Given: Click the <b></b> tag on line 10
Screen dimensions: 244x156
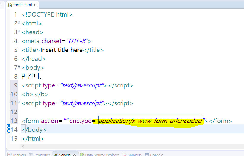Looking at the screenshot, I should tap(35, 94).
